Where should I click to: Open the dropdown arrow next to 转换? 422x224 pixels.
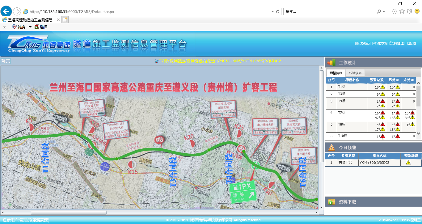click(30, 27)
